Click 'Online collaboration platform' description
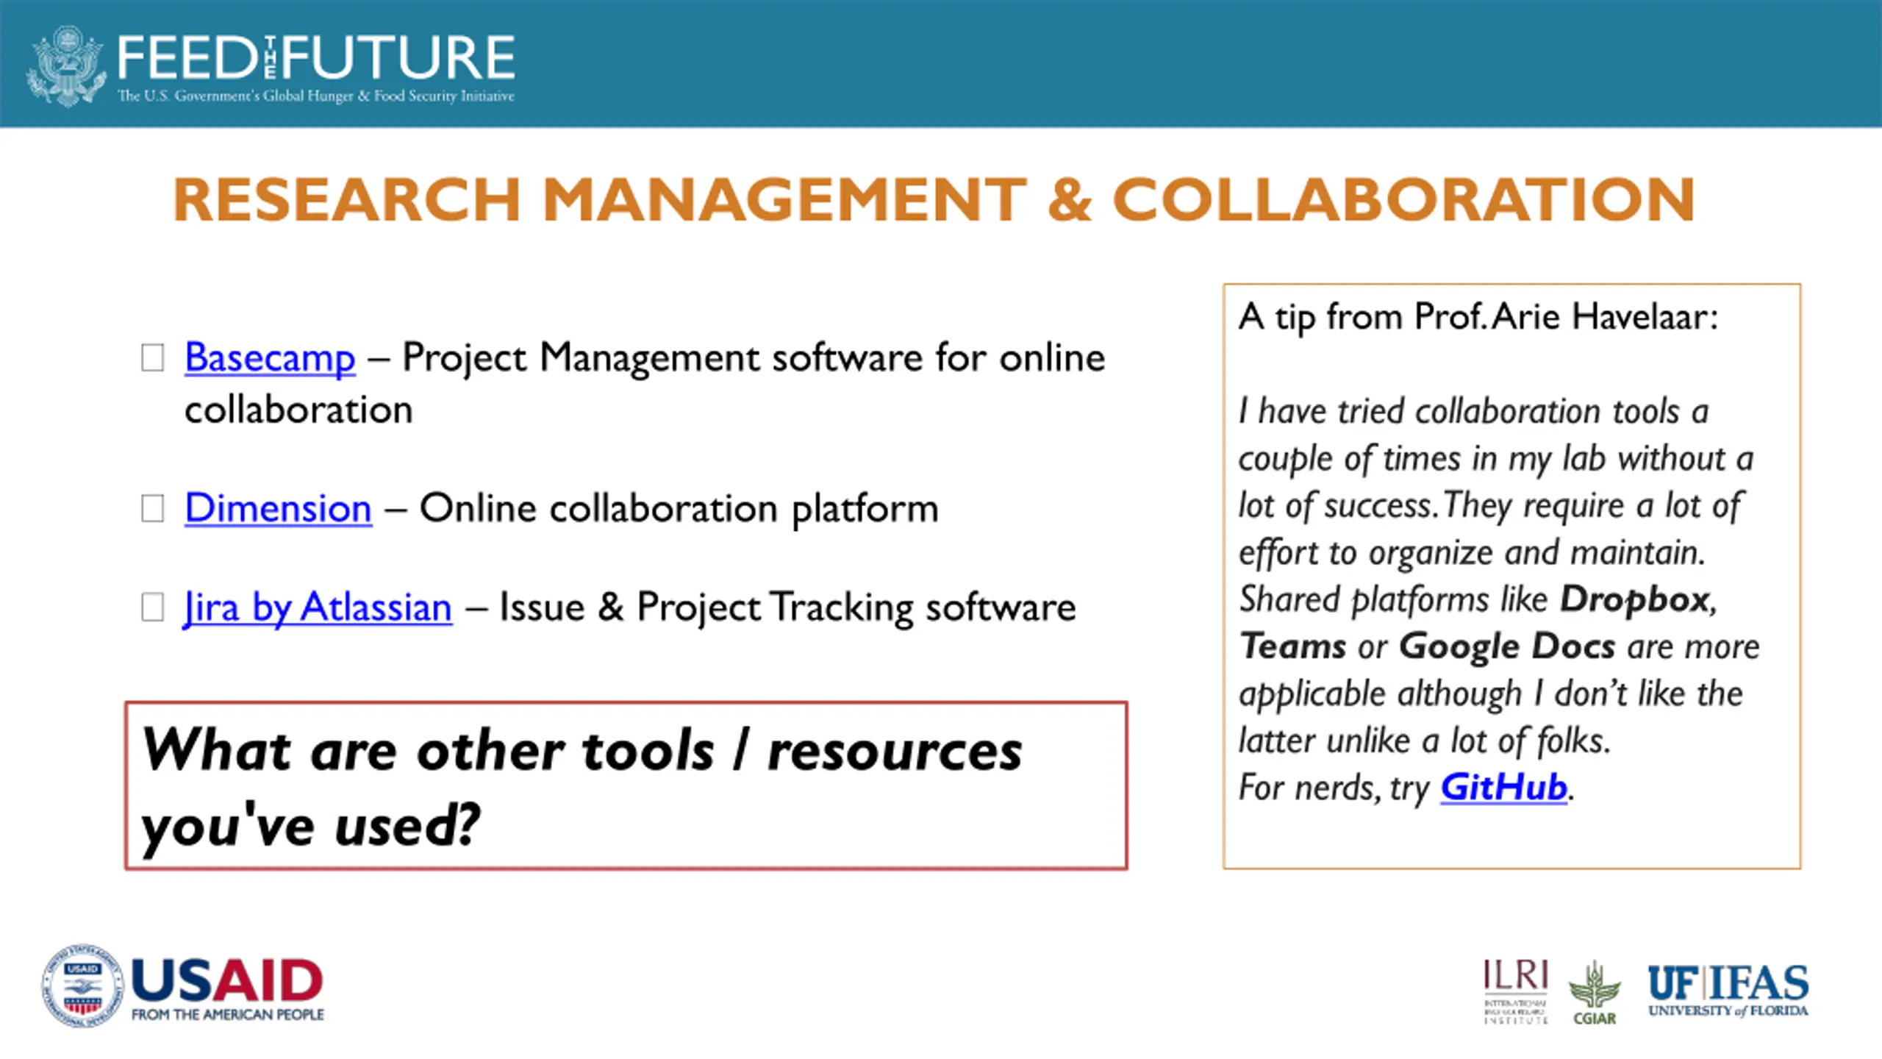The image size is (1882, 1059). point(679,508)
